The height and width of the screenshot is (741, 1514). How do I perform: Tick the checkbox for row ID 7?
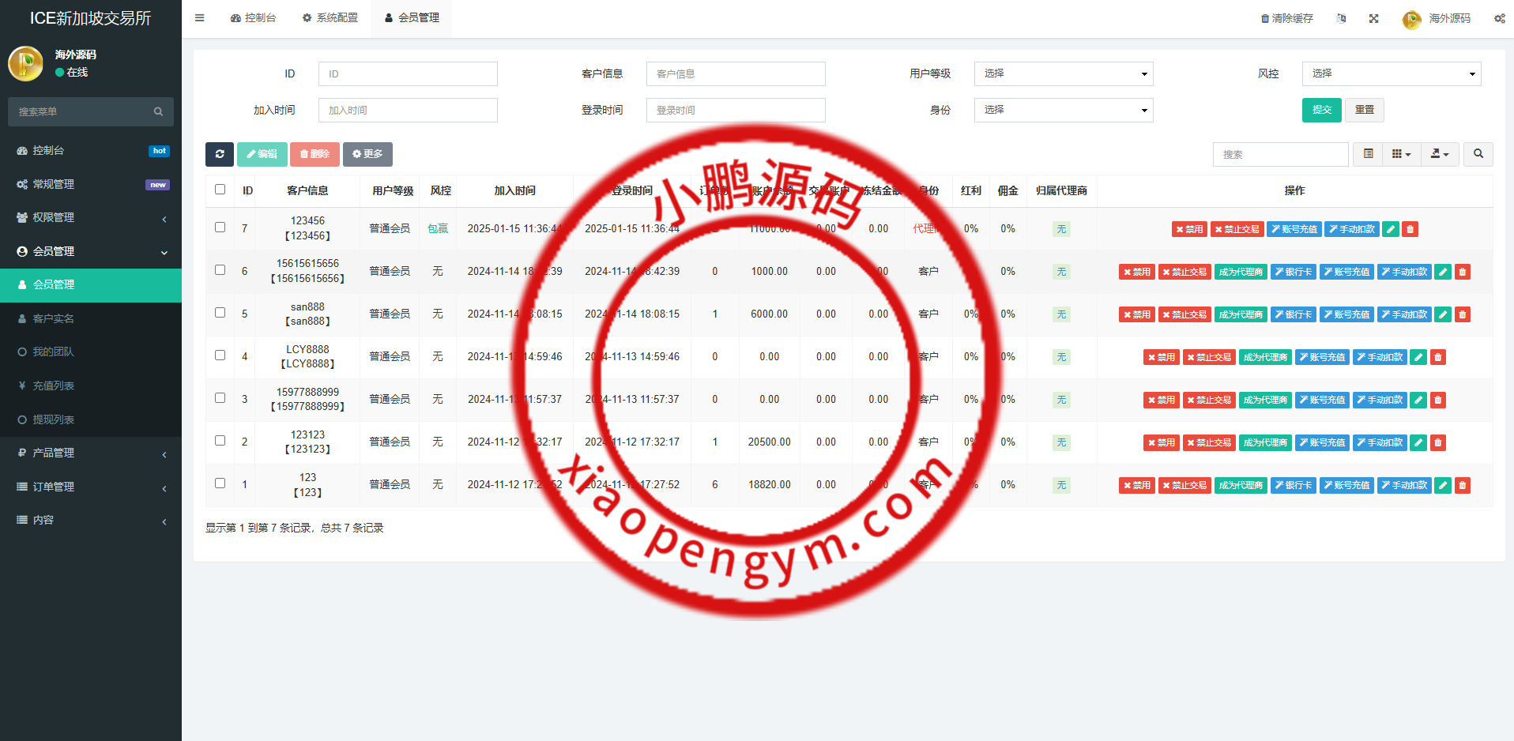coord(220,228)
